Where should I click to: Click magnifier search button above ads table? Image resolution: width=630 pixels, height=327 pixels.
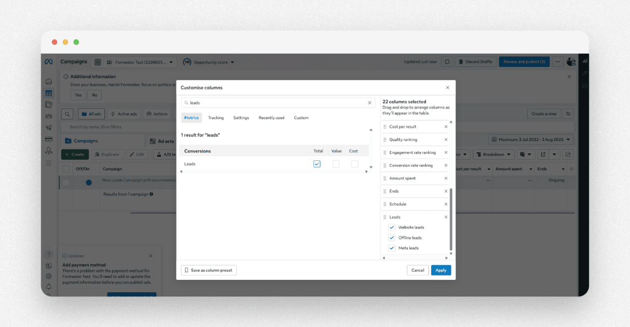[x=67, y=114]
